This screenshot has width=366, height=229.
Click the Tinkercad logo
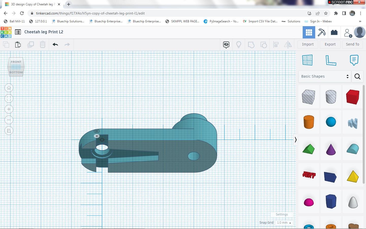[6, 32]
